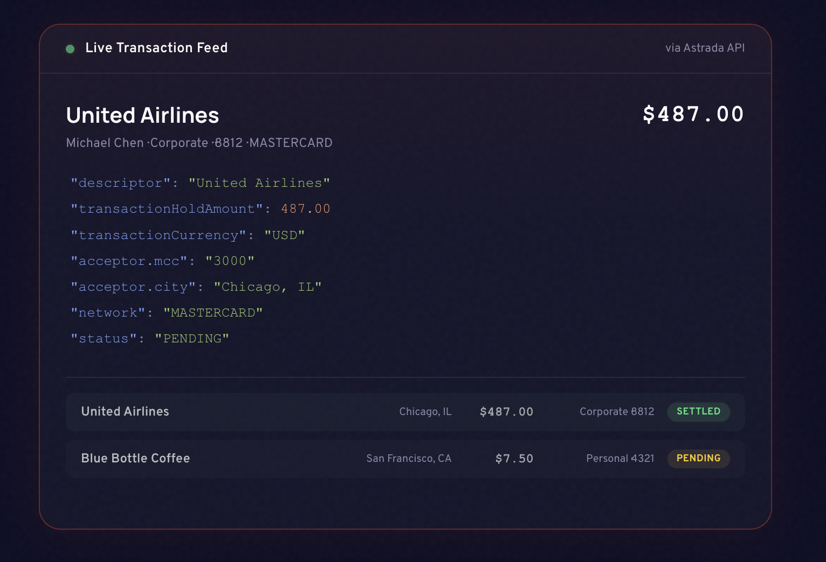The height and width of the screenshot is (562, 826).
Task: Click the Corporate 8812 card label
Action: pyautogui.click(x=617, y=411)
